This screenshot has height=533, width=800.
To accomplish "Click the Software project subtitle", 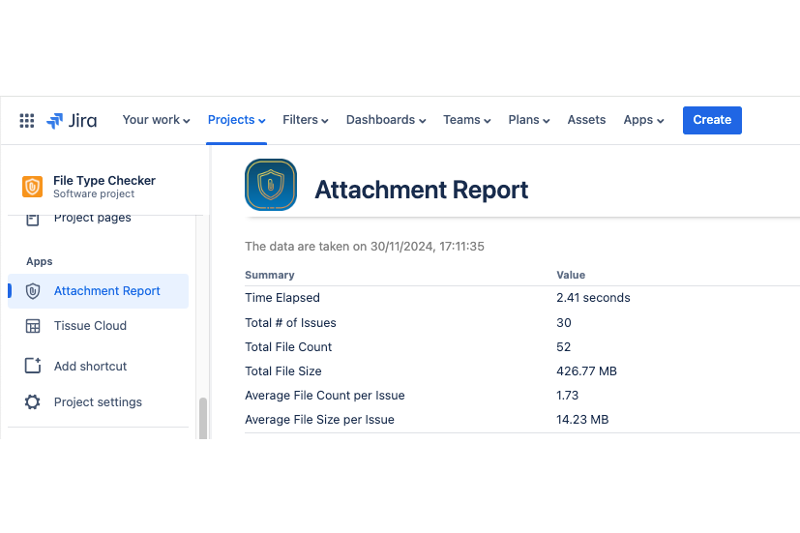I will (94, 194).
